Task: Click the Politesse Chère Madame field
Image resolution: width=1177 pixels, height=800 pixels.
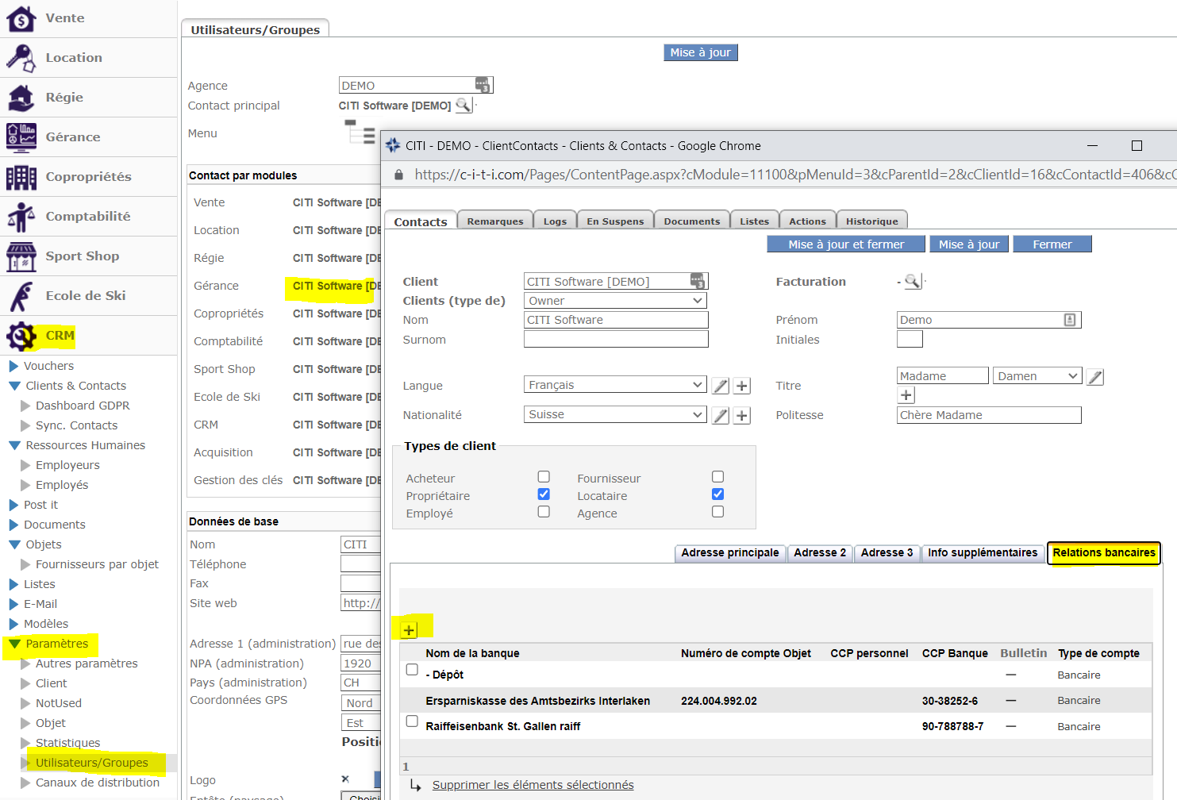Action: (x=989, y=415)
